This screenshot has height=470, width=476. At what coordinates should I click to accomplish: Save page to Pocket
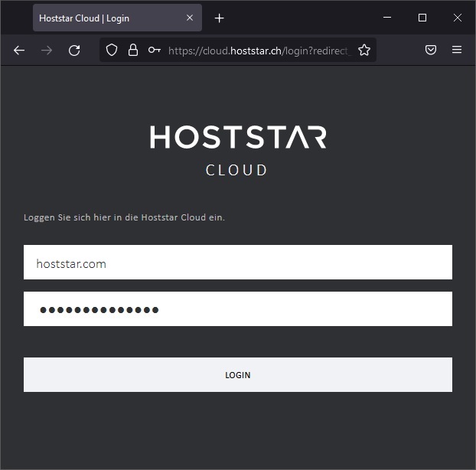pyautogui.click(x=430, y=50)
